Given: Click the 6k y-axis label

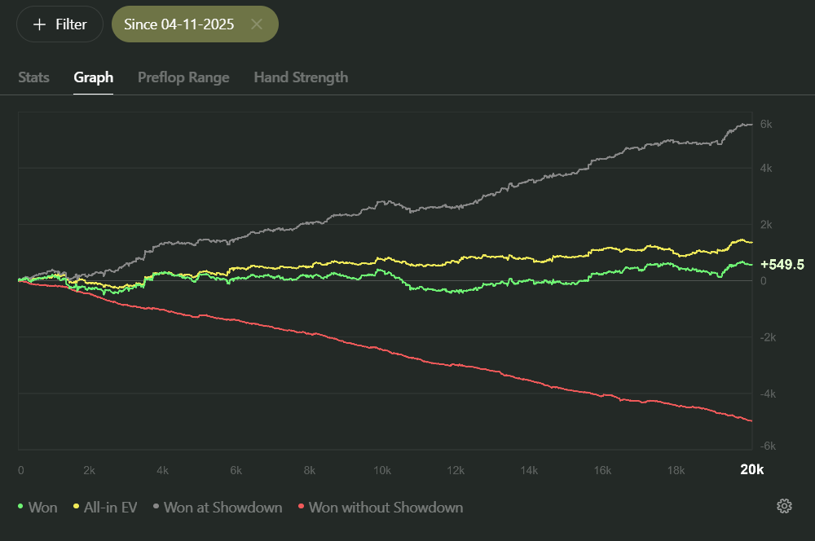Looking at the screenshot, I should (765, 124).
